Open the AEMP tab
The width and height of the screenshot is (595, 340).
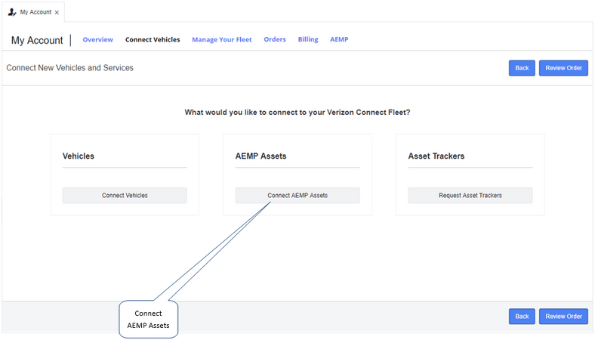pos(339,39)
